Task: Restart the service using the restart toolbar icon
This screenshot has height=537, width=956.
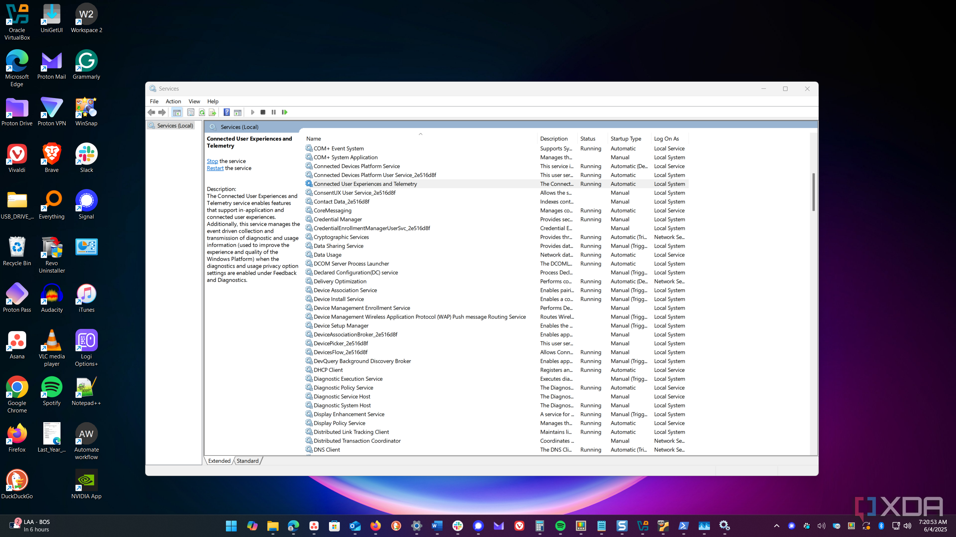Action: (285, 112)
